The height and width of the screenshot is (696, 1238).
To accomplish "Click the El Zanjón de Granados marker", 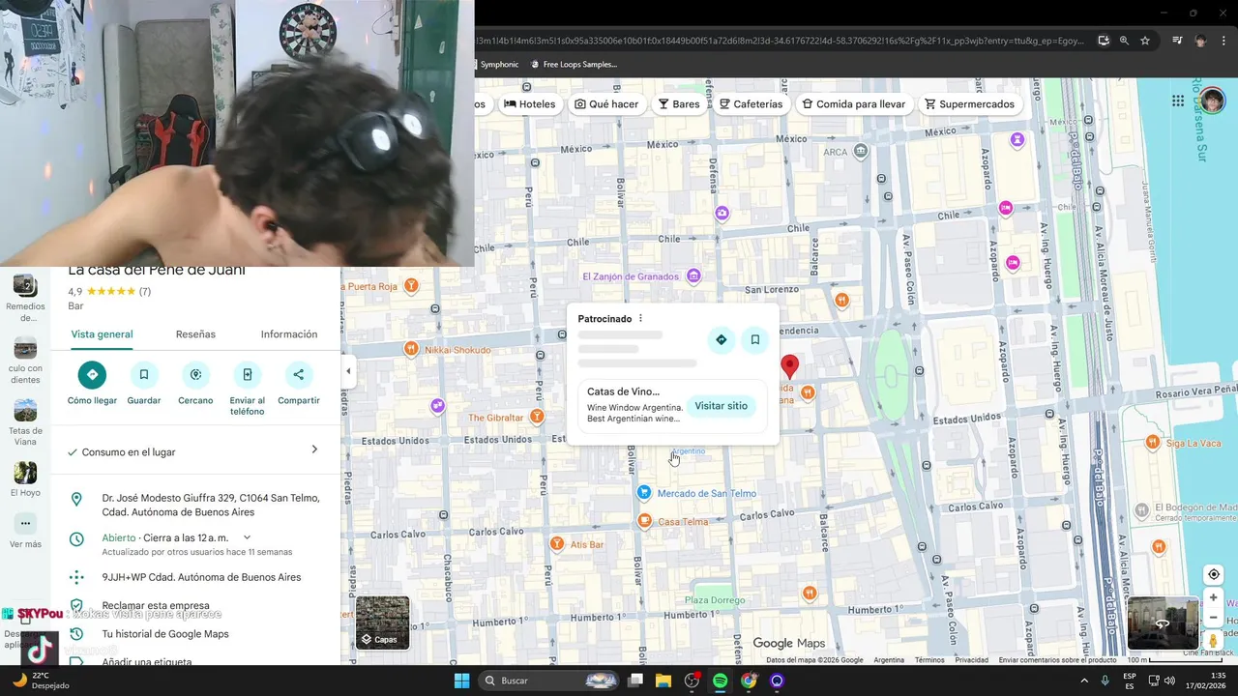I will 693,276.
